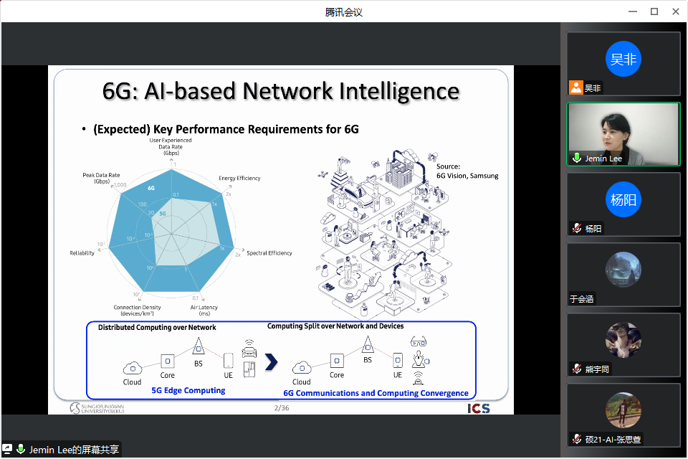Click 'Computing Split over Network and Devices' heading

(x=335, y=326)
